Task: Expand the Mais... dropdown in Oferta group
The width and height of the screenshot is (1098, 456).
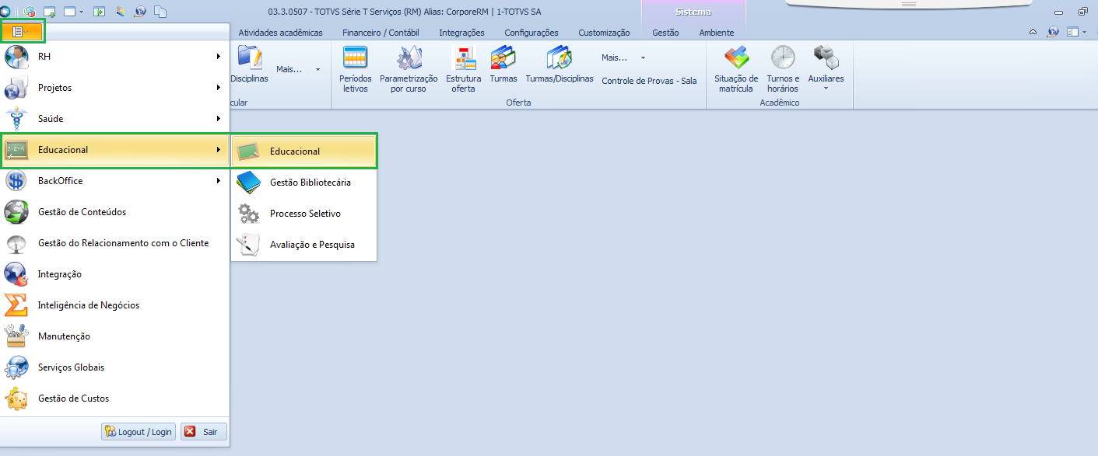Action: 623,57
